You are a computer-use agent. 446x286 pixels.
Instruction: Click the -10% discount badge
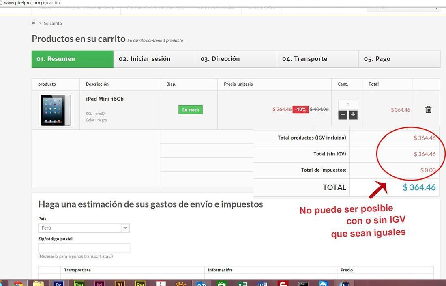click(x=301, y=109)
